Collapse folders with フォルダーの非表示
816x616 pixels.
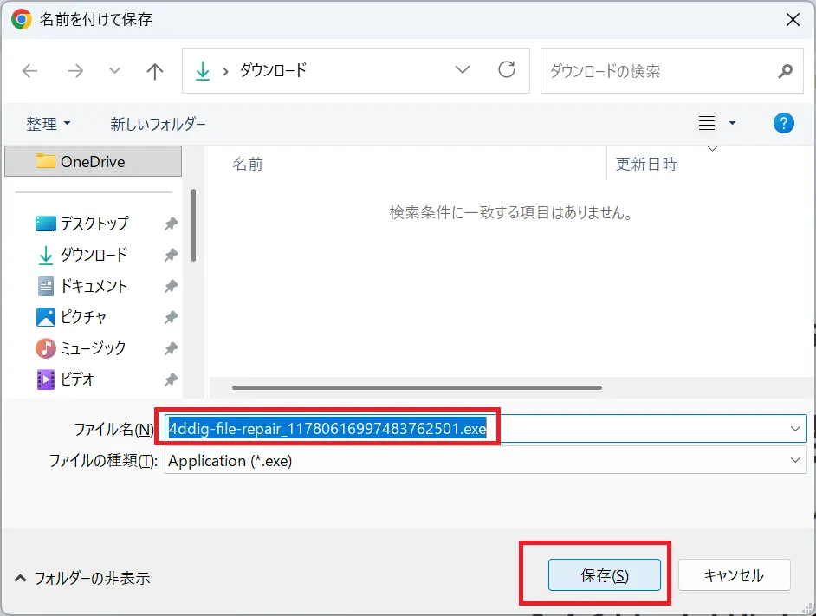click(83, 578)
